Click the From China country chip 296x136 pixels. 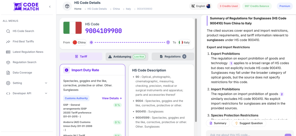point(79,43)
